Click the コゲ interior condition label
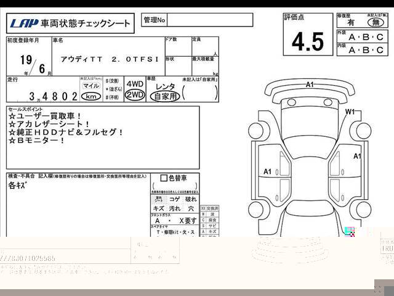 174,199
